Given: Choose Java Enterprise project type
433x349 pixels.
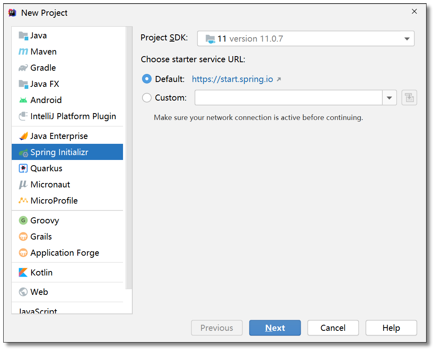Looking at the screenshot, I should pyautogui.click(x=59, y=136).
